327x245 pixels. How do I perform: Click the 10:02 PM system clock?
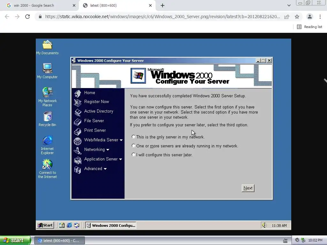pyautogui.click(x=315, y=241)
